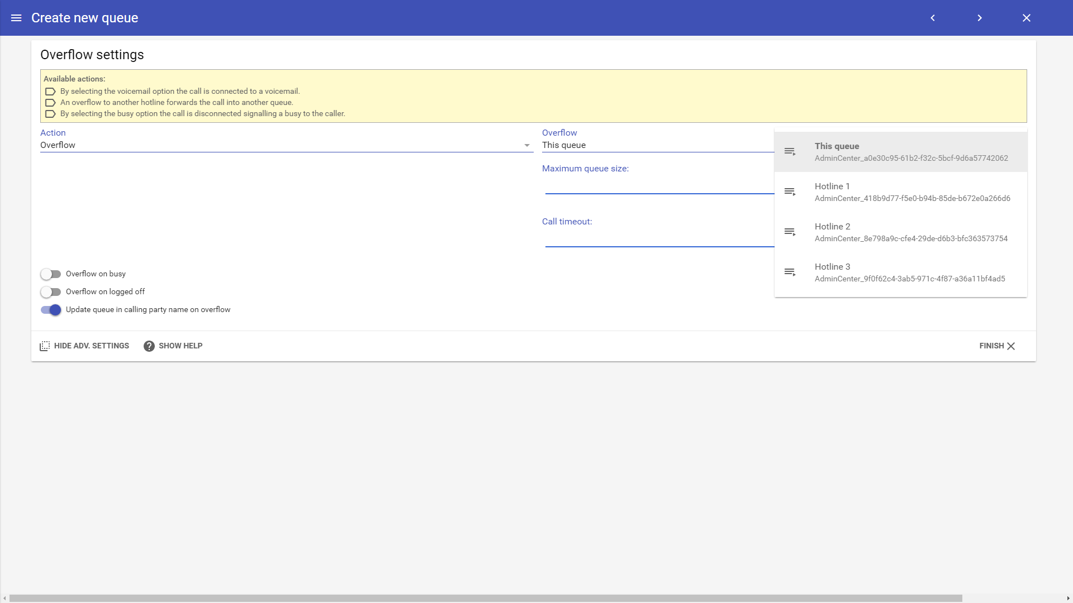Click the question mark help icon
1073x603 pixels.
pos(149,346)
